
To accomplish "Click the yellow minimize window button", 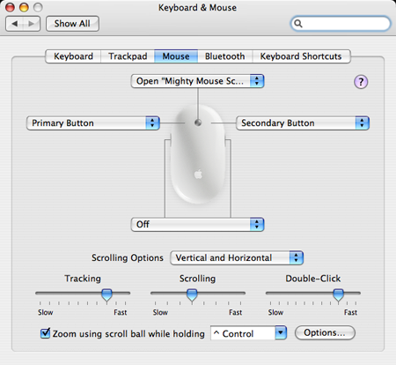I will [24, 7].
